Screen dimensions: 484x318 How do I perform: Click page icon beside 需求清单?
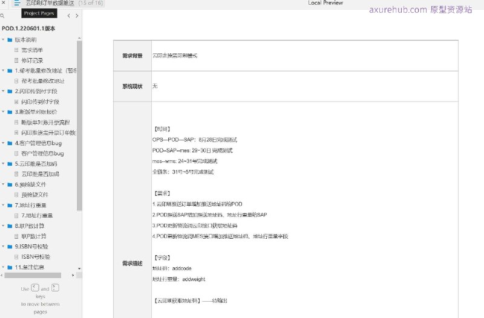pyautogui.click(x=16, y=50)
